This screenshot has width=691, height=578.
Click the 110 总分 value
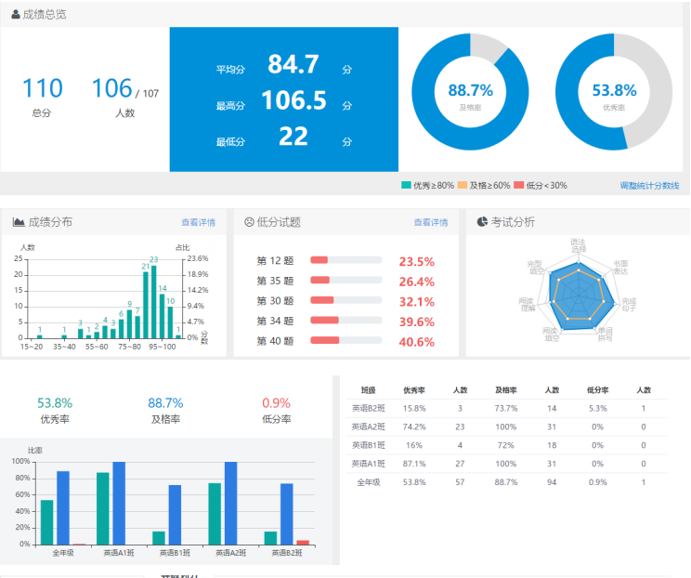pyautogui.click(x=43, y=88)
